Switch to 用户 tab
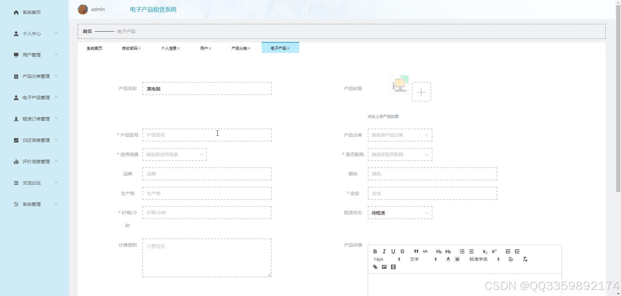The width and height of the screenshot is (621, 296). tap(204, 48)
